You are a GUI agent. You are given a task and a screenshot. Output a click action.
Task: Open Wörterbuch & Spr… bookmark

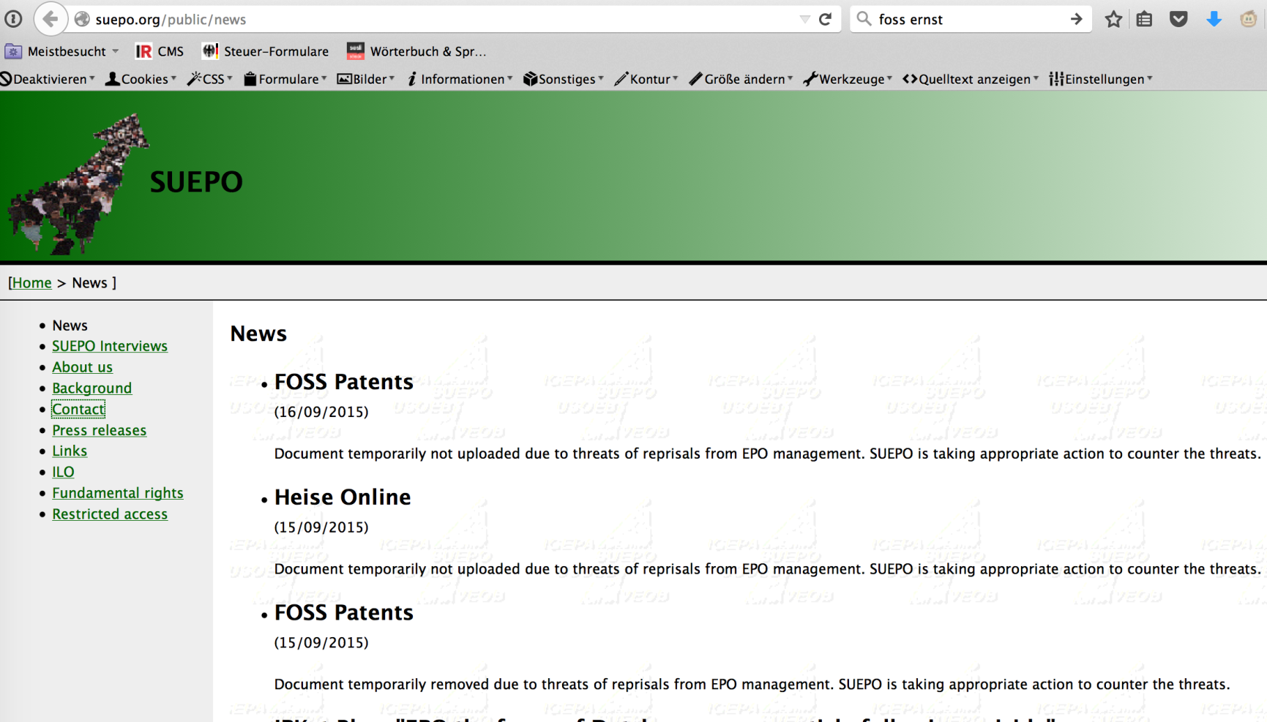(x=416, y=51)
